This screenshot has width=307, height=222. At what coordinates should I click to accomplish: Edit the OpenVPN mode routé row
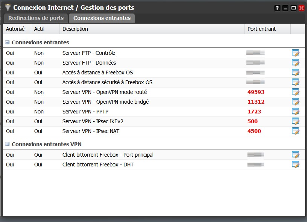click(295, 92)
